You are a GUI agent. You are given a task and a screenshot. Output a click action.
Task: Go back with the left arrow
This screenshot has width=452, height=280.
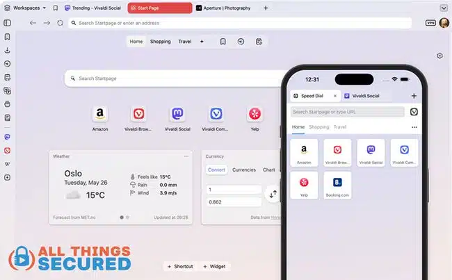[33, 23]
